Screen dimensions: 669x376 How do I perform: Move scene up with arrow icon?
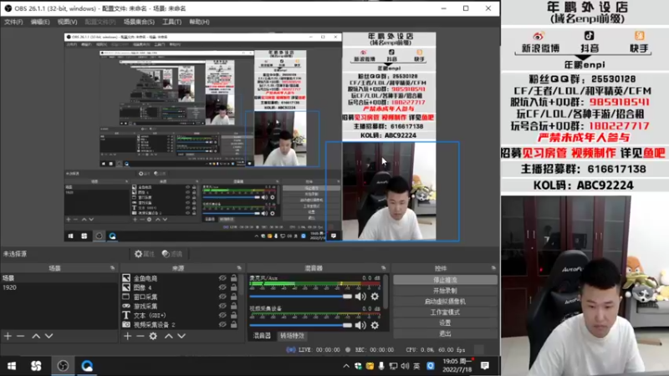point(36,336)
